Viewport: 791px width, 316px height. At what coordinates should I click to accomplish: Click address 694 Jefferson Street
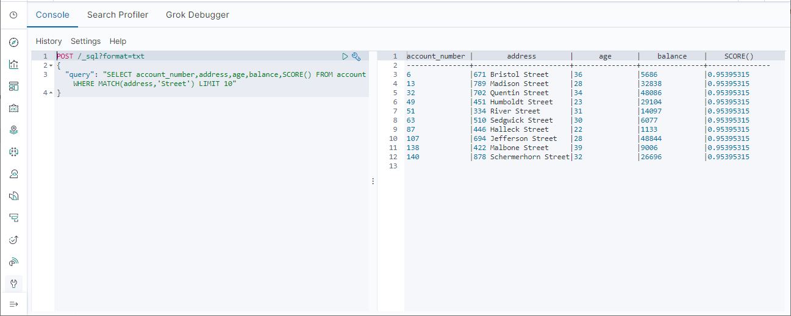click(x=515, y=138)
